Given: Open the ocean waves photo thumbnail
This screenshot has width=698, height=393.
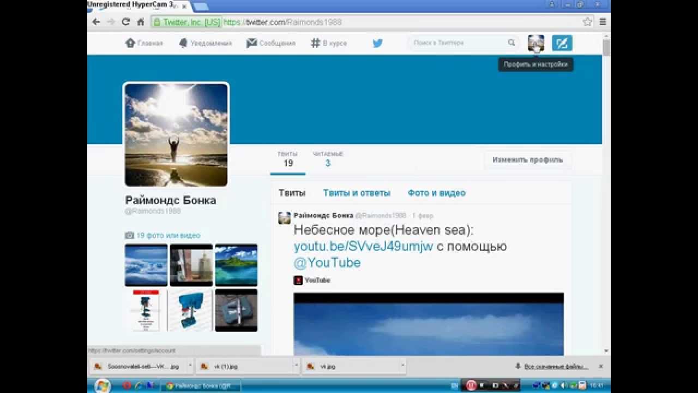Looking at the screenshot, I should click(x=146, y=265).
